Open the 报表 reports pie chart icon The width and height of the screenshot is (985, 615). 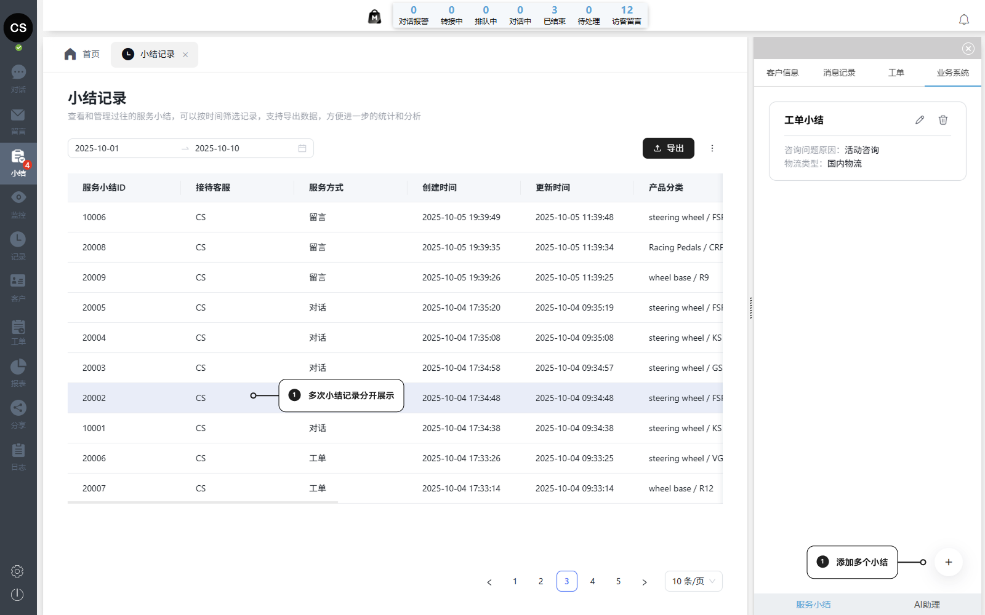18,367
